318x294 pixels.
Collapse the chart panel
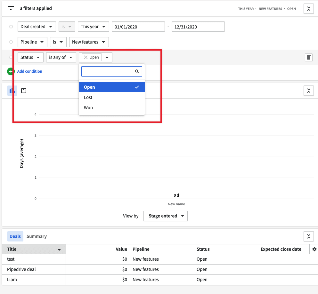(x=308, y=91)
